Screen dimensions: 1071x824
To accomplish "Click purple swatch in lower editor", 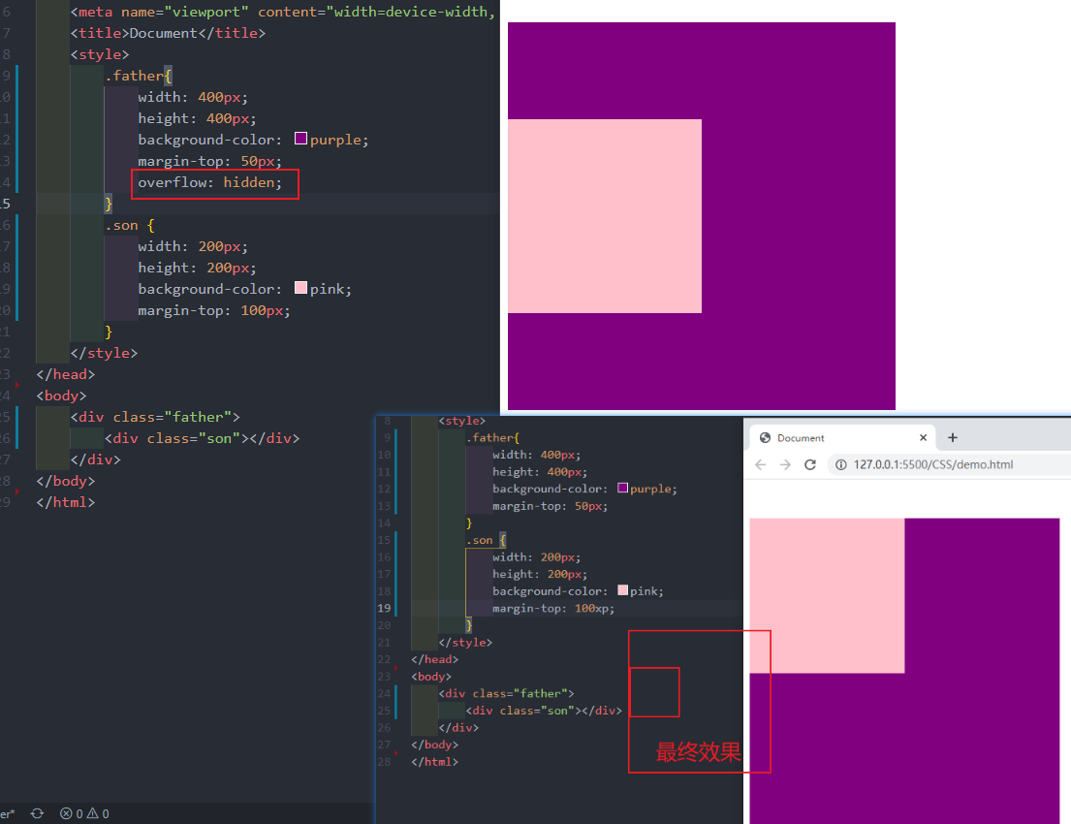I will 622,489.
